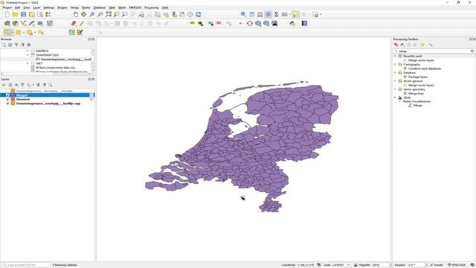The height and width of the screenshot is (268, 476).
Task: Toggle editing with the yellow pencil icon
Action: [82, 23]
